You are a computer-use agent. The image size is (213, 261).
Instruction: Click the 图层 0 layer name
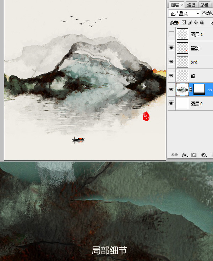197,104
